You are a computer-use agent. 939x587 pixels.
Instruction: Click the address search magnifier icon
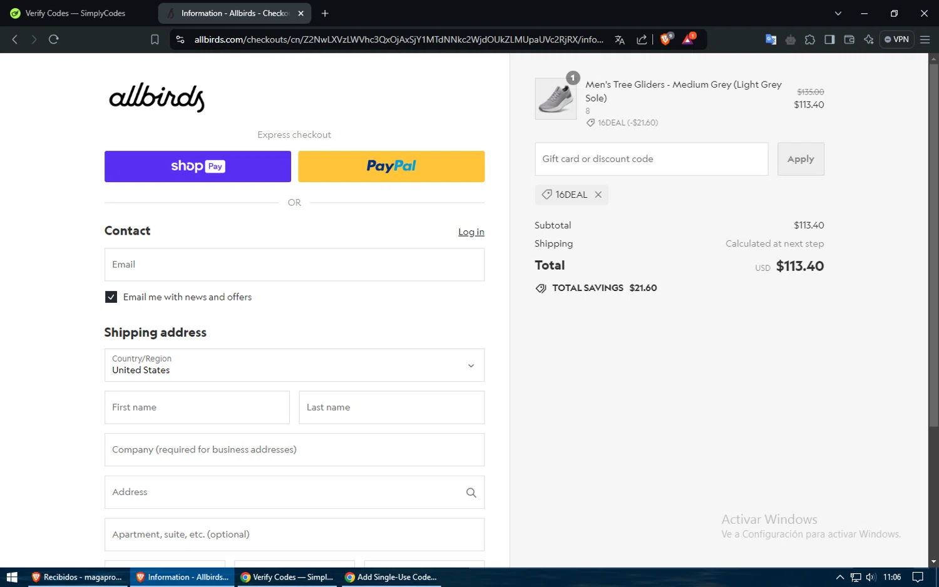click(x=471, y=493)
